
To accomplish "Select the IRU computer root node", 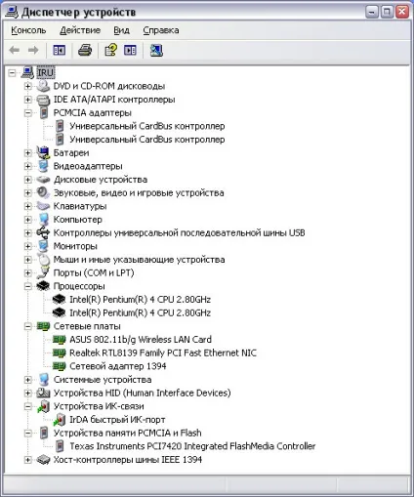I will pos(45,72).
